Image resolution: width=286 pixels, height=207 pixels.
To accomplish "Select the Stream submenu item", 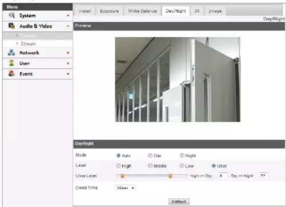I will coord(28,44).
